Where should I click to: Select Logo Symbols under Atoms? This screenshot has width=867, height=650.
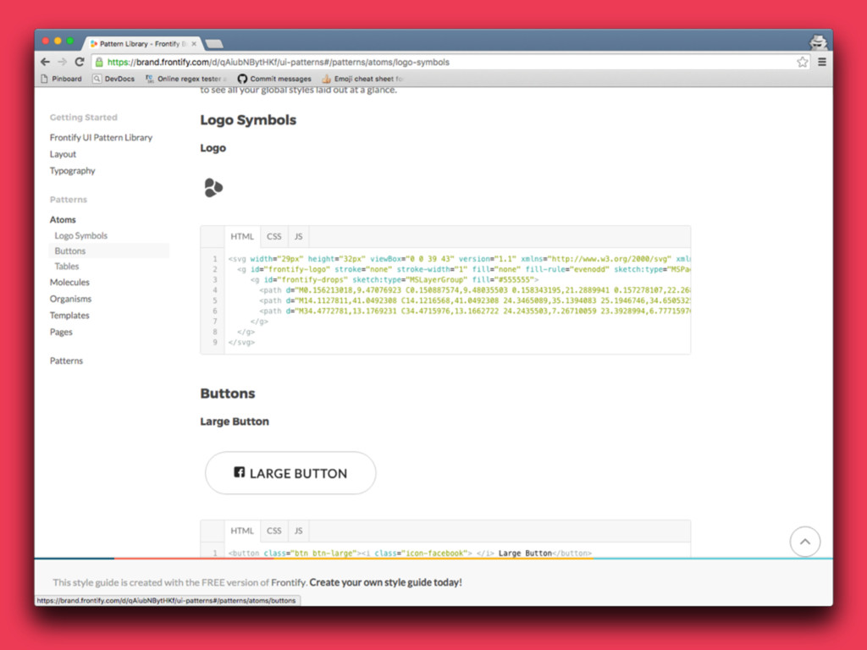81,235
